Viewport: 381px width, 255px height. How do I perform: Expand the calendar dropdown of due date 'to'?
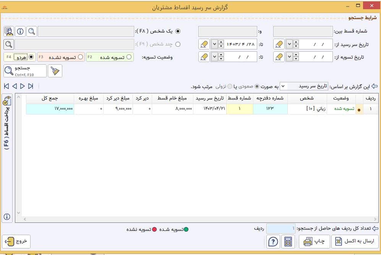coord(214,44)
